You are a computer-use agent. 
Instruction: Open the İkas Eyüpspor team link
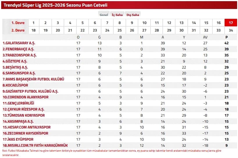pos(18,139)
